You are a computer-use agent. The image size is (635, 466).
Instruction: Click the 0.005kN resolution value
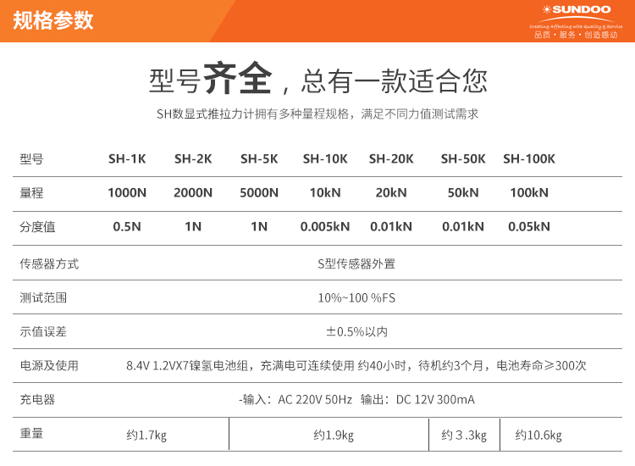325,226
